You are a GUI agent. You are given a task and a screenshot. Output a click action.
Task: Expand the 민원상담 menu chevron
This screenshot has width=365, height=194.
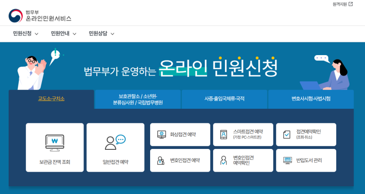tap(112, 34)
